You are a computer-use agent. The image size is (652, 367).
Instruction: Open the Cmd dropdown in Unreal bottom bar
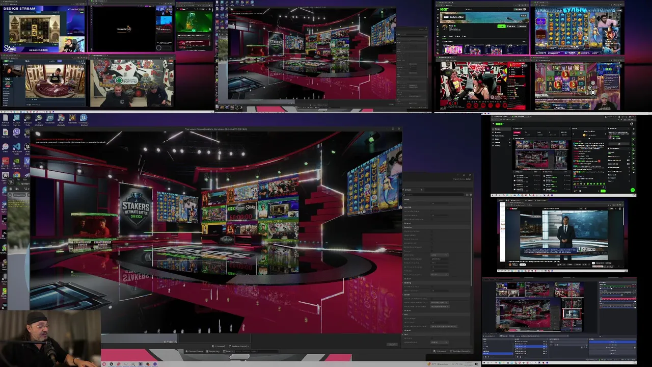pyautogui.click(x=228, y=351)
